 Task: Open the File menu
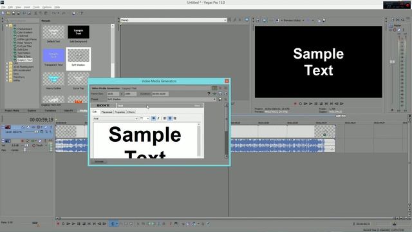pos(3,7)
